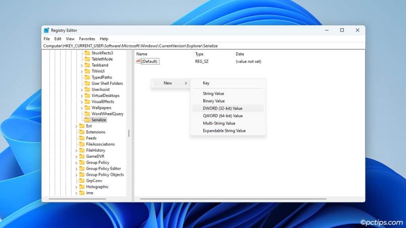Select DWORD (32-bit) Value
Viewport: 406px width, 228px height.
[x=222, y=108]
